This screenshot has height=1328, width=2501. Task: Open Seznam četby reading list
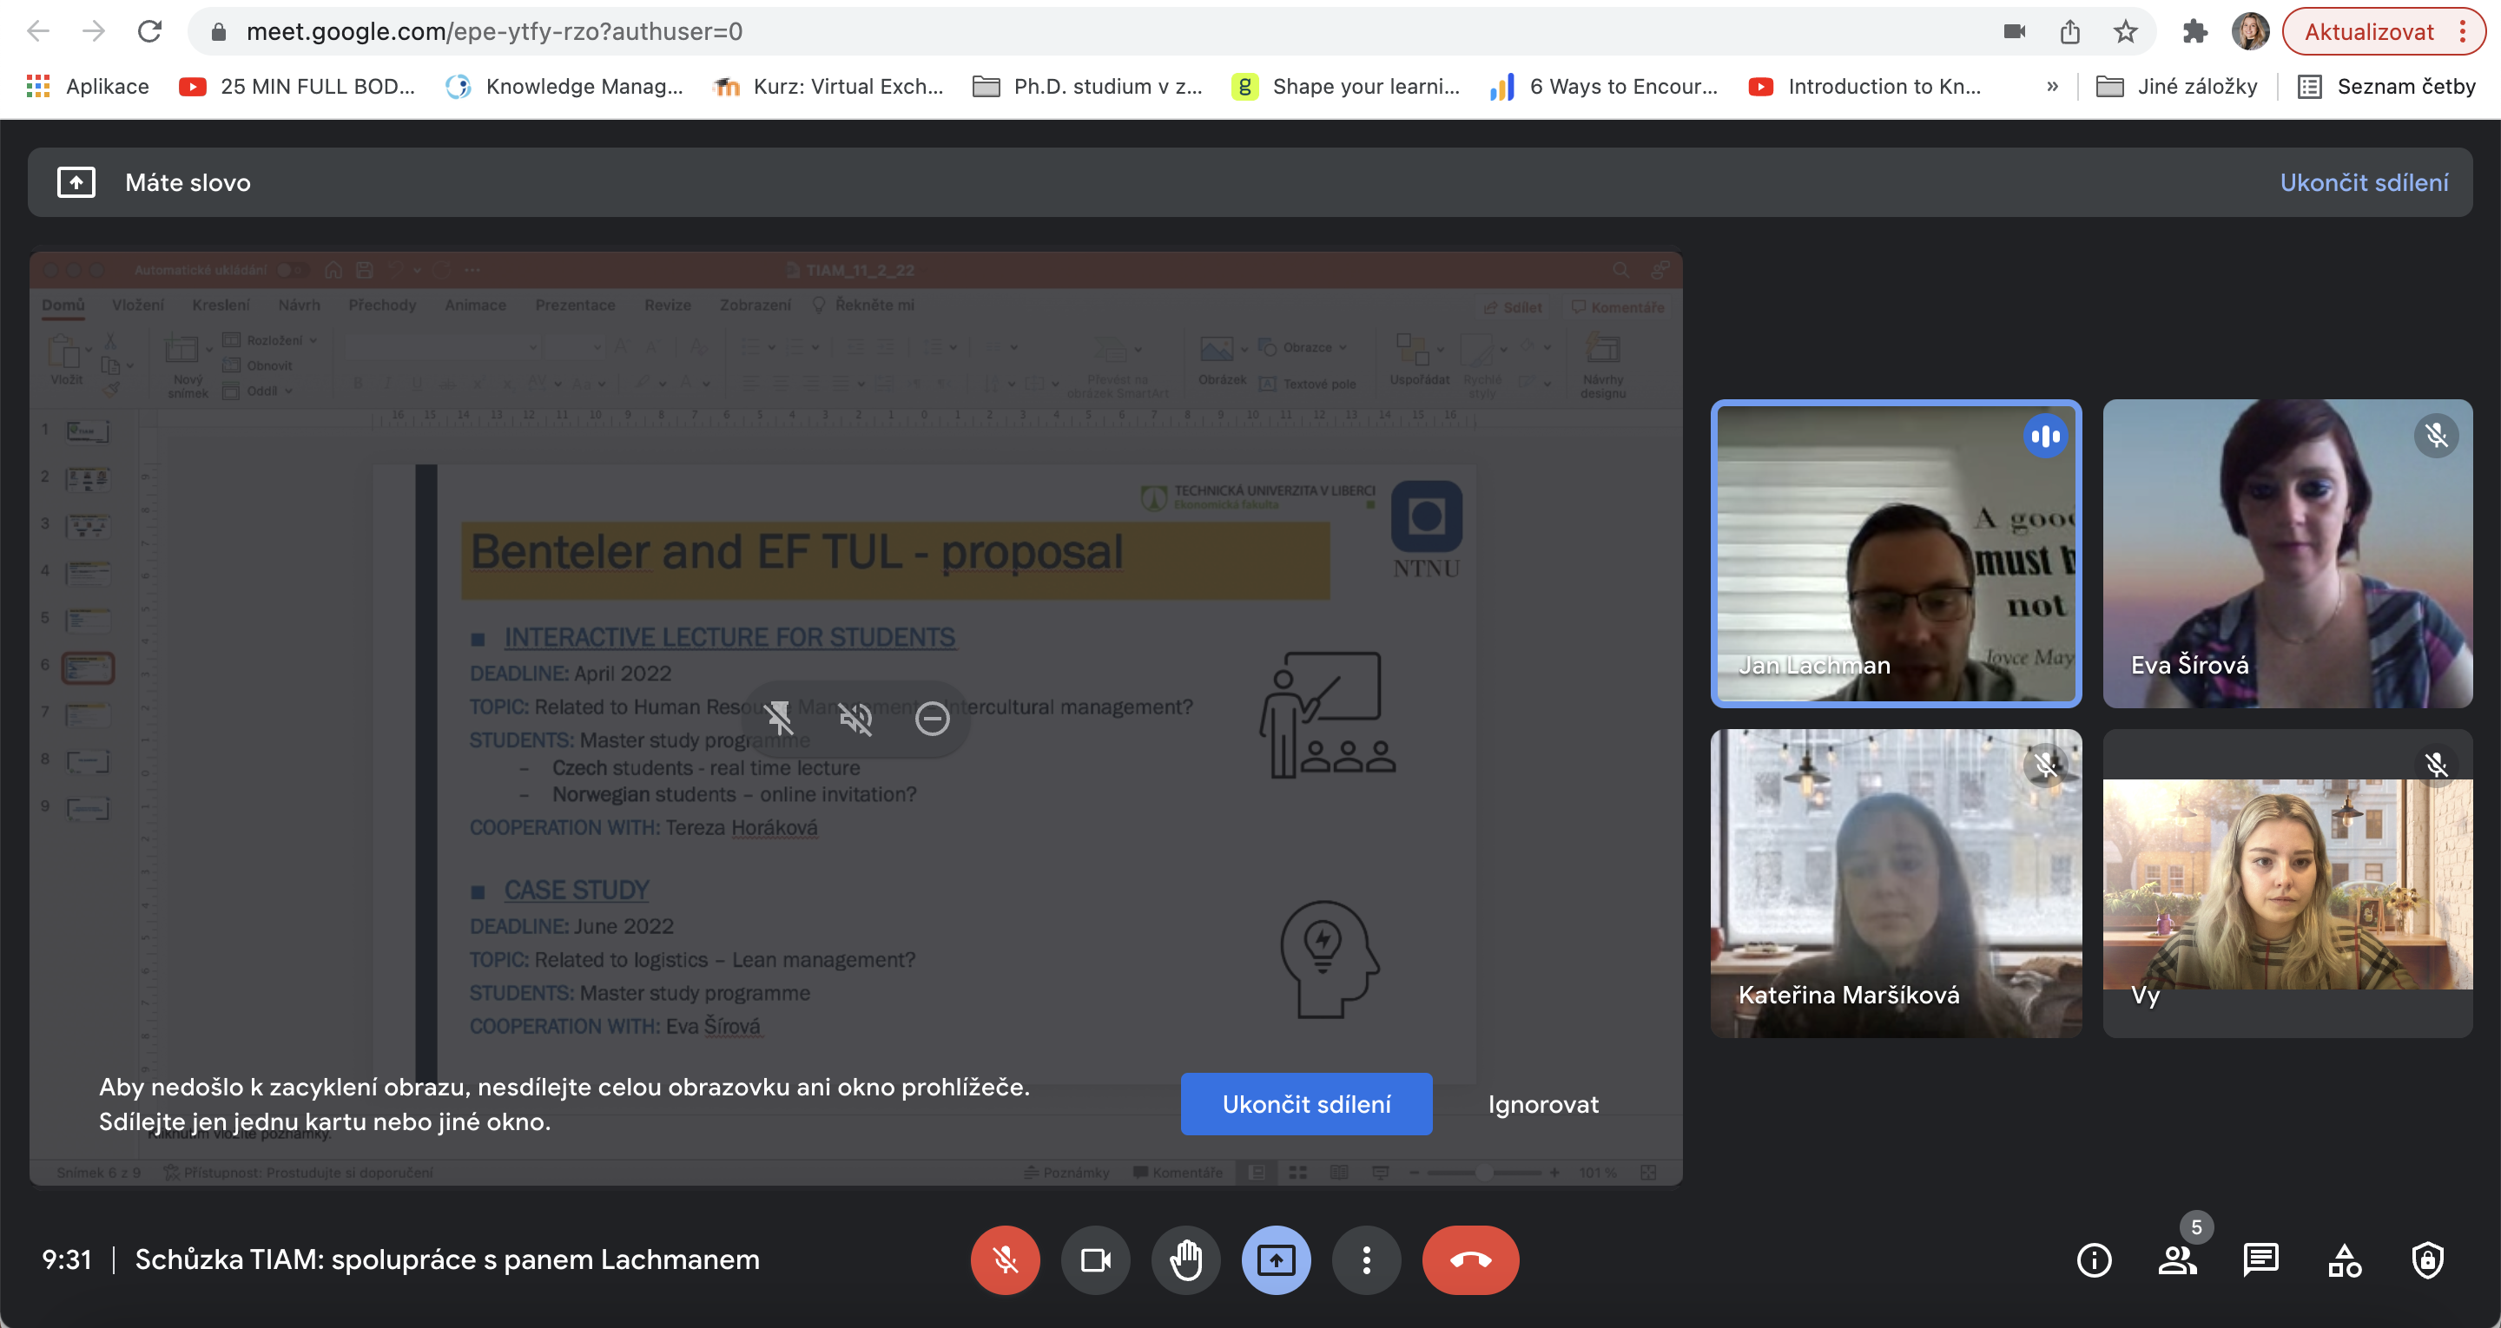coord(2387,87)
